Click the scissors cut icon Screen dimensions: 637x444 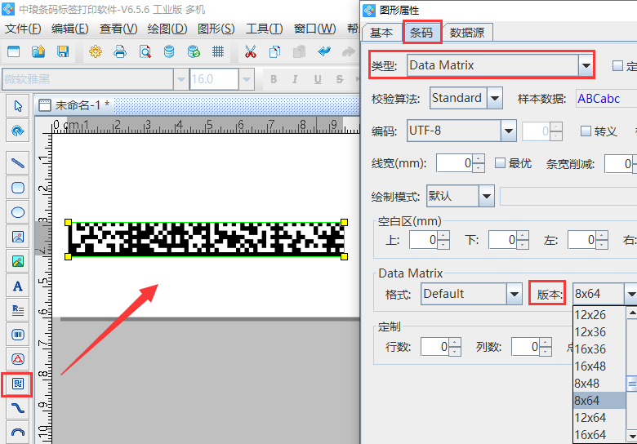point(251,51)
